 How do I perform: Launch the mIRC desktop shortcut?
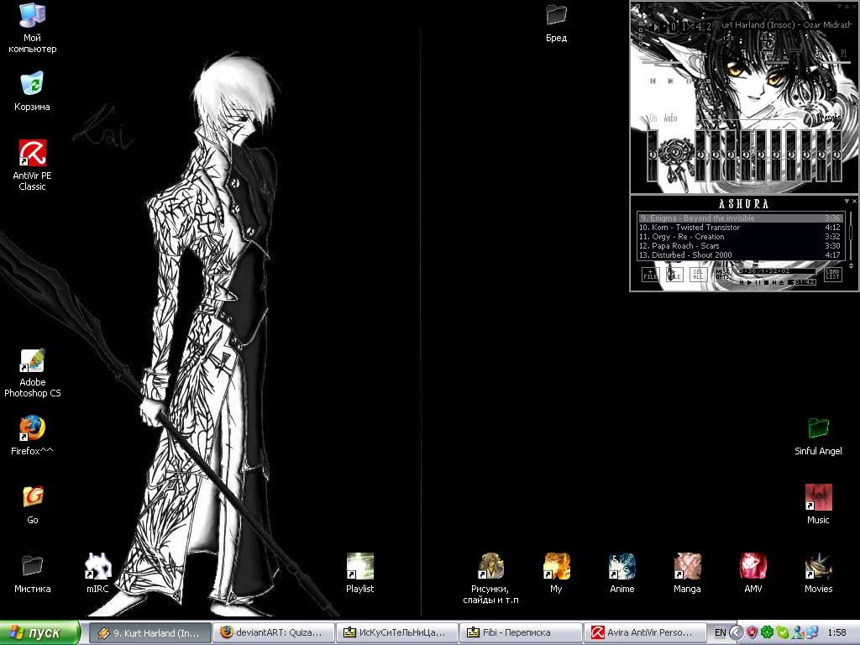click(x=97, y=574)
